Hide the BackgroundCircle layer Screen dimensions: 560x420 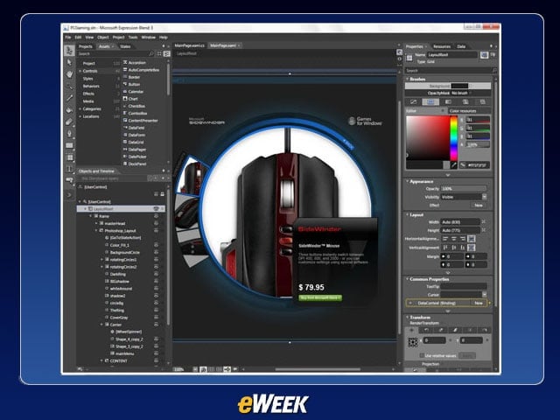pos(156,252)
